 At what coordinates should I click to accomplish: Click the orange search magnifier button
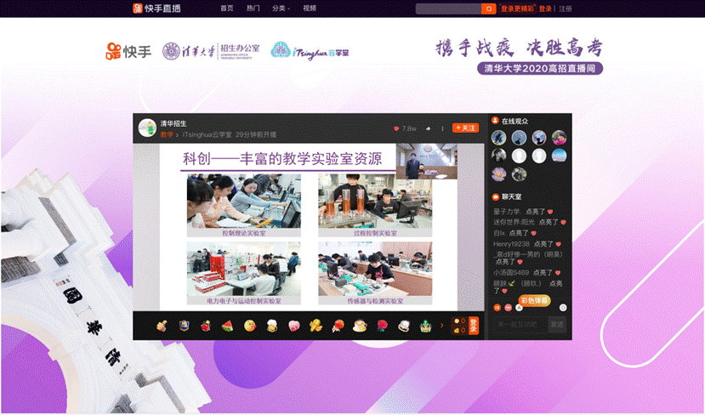point(488,9)
